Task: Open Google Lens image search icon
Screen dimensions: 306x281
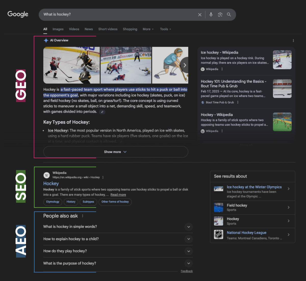Action: coord(220,15)
